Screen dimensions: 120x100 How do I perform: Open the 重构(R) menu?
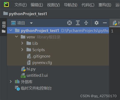click(105, 5)
